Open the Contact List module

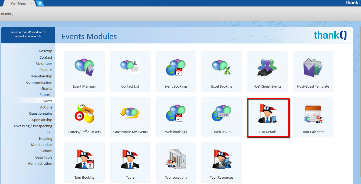tap(130, 69)
